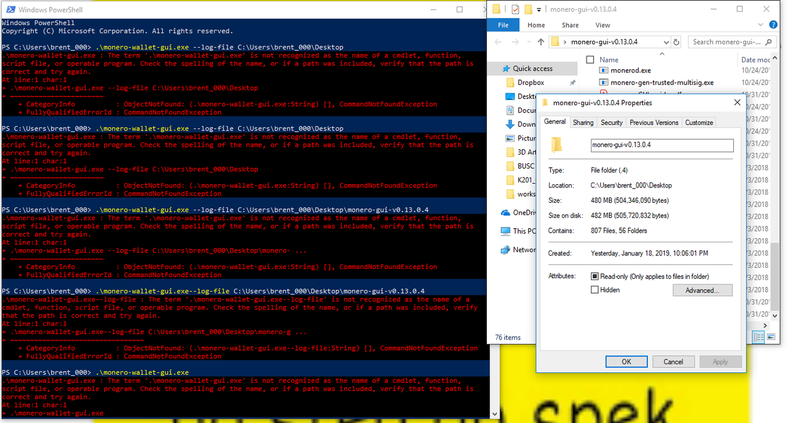Click the PowerShell scroll-down arrow
Screen dimensions: 792x423
(x=494, y=414)
